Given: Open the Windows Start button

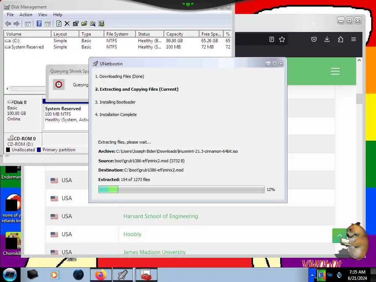Looking at the screenshot, I should coord(10,275).
